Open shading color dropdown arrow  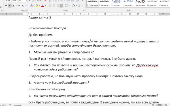(76, 5)
